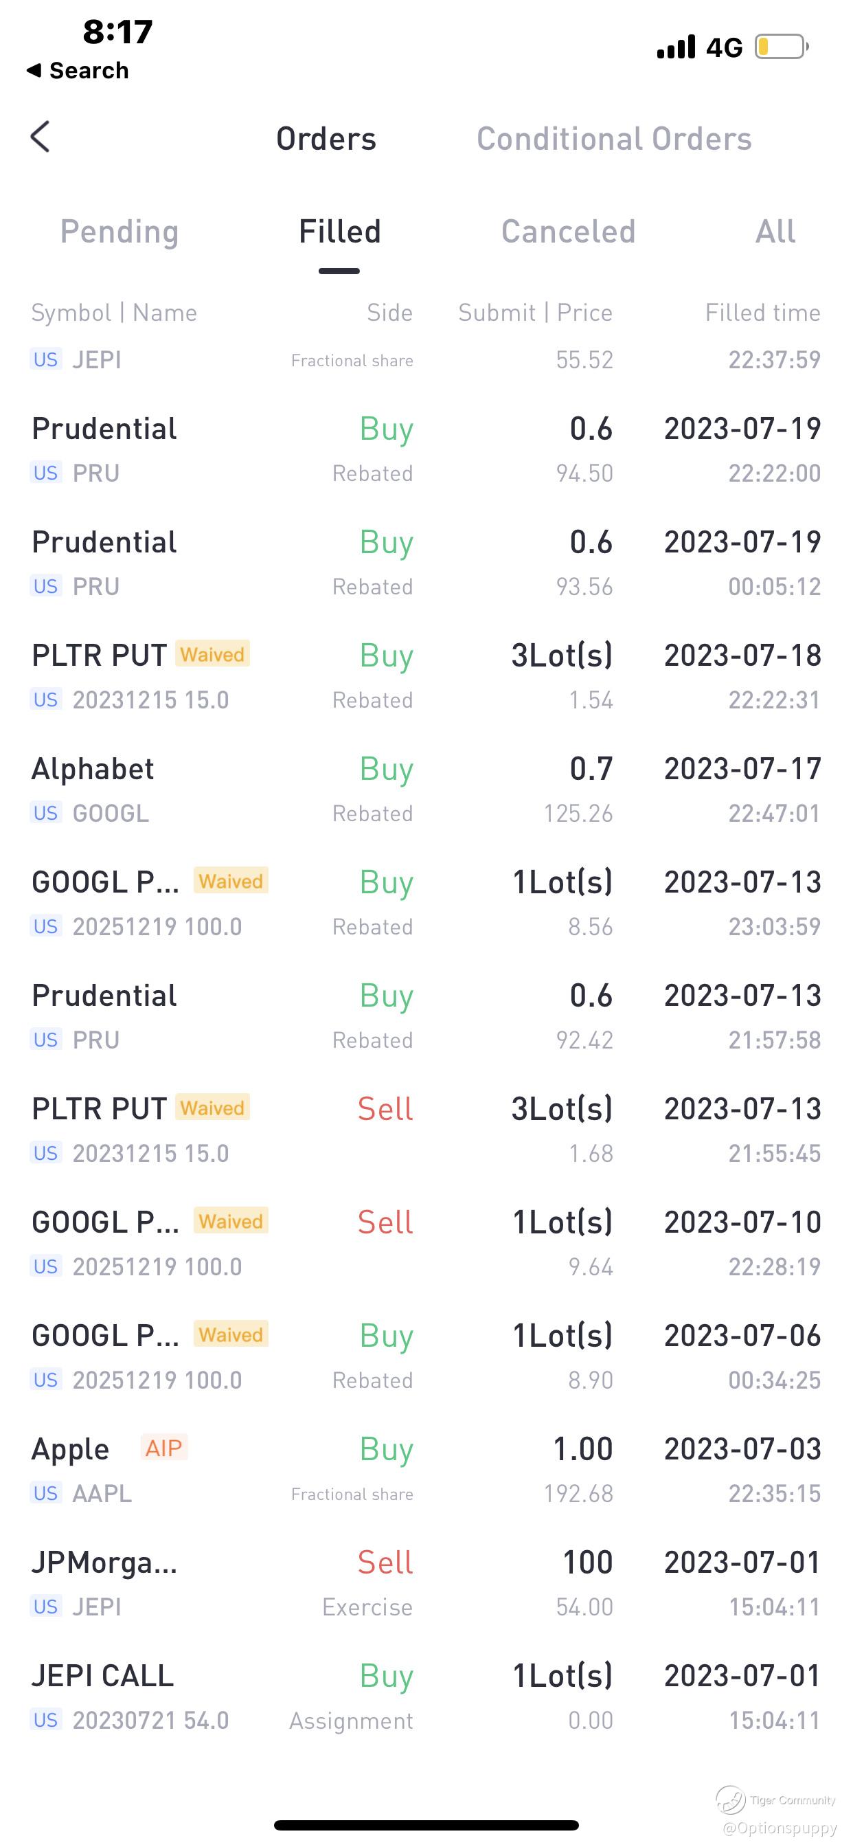Image resolution: width=853 pixels, height=1847 pixels.
Task: Open Alphabet GOOGL buy order at 125.26
Action: tap(426, 790)
